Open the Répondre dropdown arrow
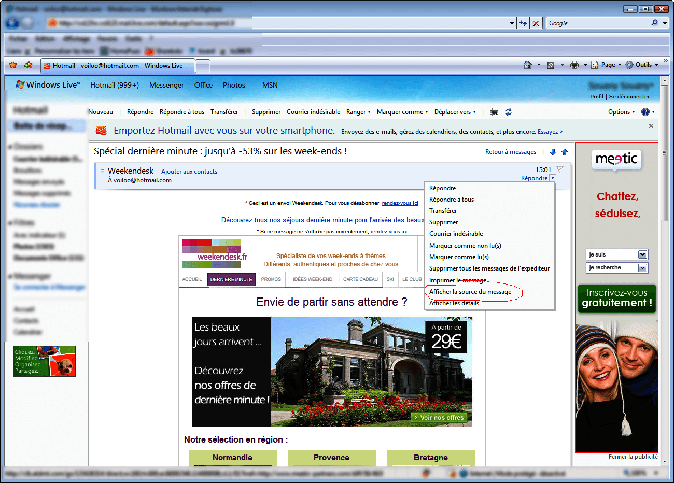The height and width of the screenshot is (483, 674). point(553,178)
